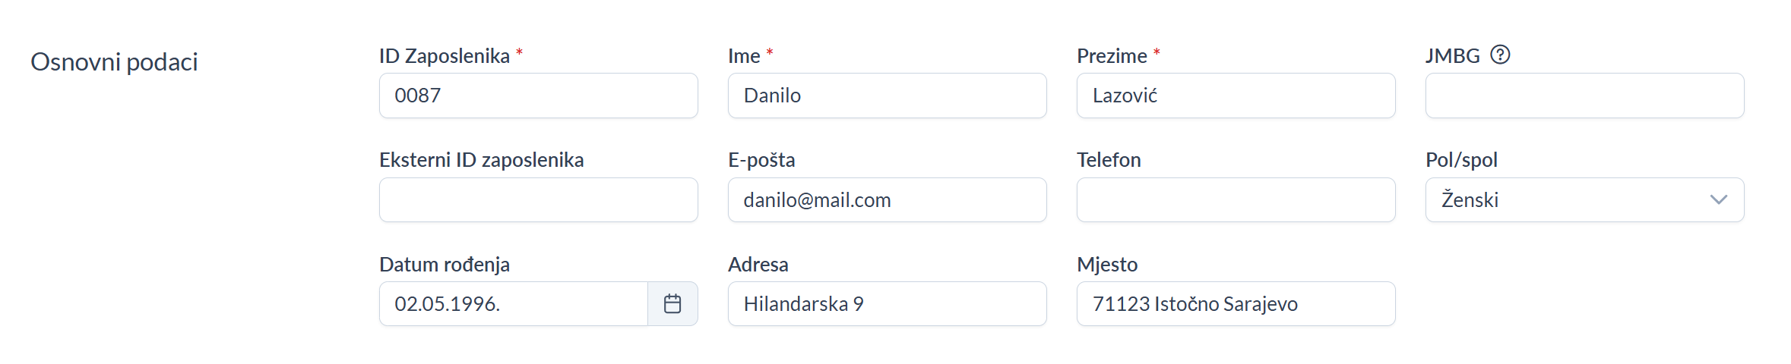Viewport: 1791px width, 364px height.
Task: Click the E-pošta field with danilo@mail.com
Action: [887, 200]
